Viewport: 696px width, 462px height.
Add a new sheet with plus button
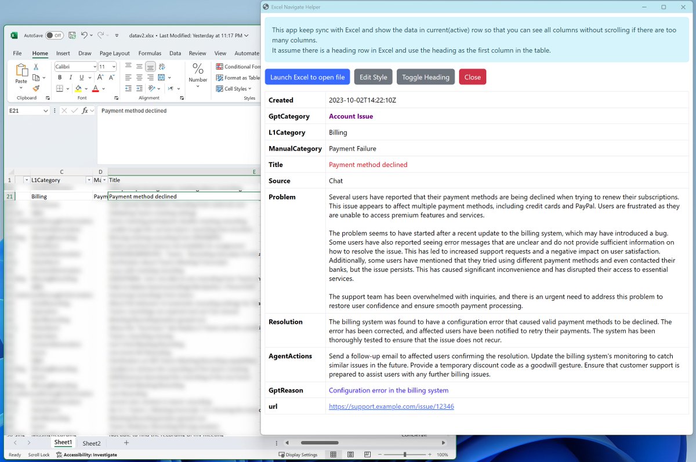tap(126, 443)
